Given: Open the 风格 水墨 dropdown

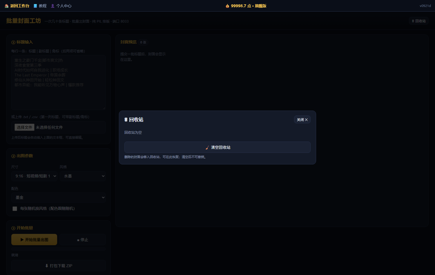Looking at the screenshot, I should (x=83, y=176).
